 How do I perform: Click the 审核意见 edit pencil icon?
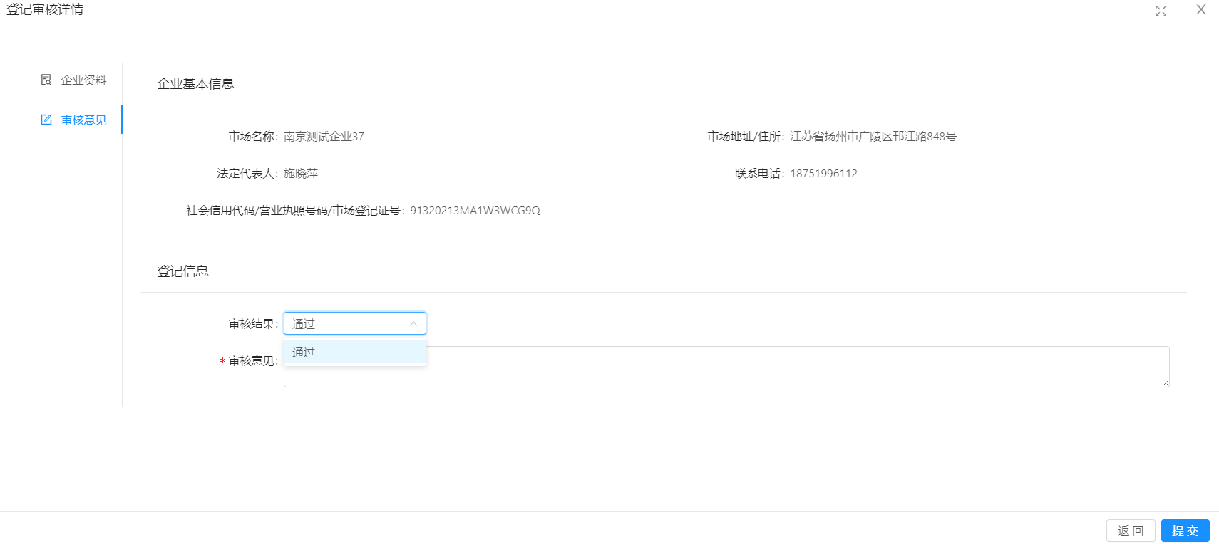[46, 120]
